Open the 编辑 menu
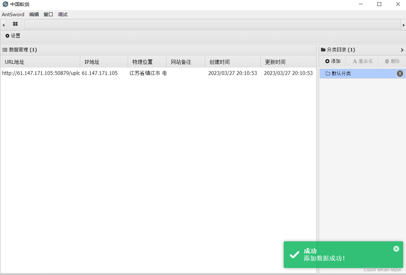 coord(34,15)
